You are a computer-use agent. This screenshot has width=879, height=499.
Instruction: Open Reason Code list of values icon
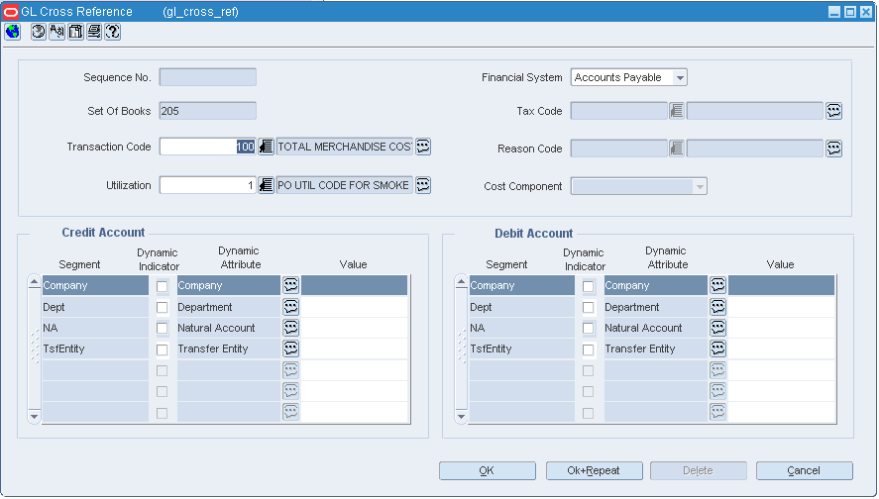[677, 149]
